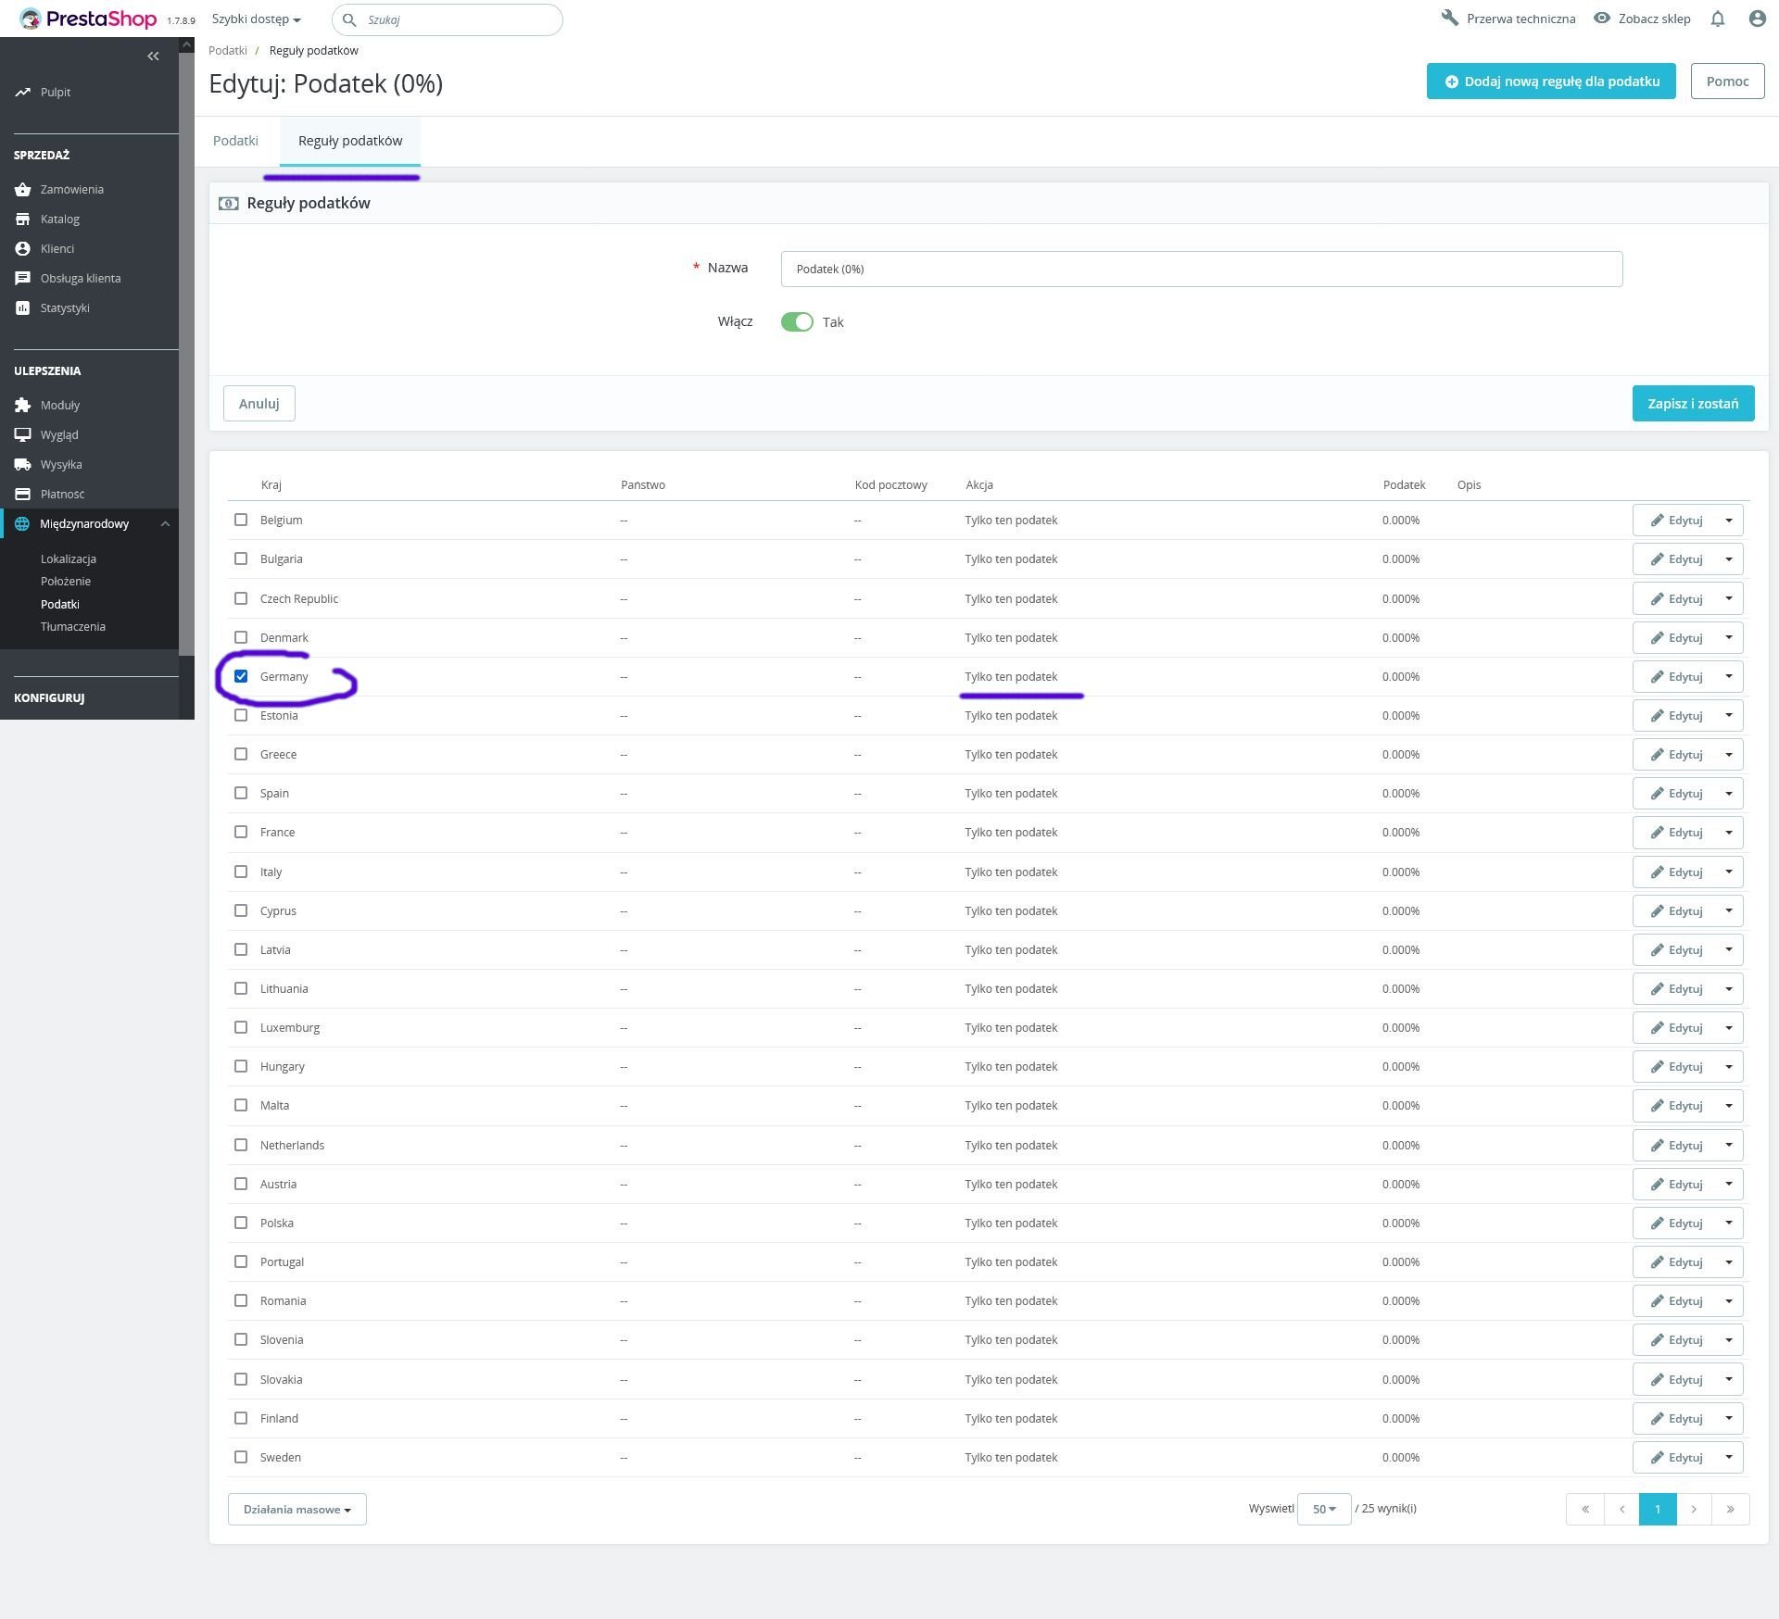
Task: Click Wysyłka truck icon in sidebar
Action: [x=23, y=464]
